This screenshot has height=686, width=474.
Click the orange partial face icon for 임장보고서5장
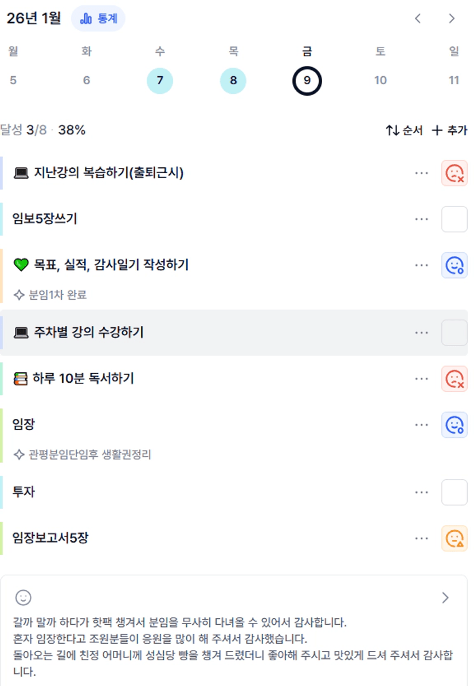click(454, 538)
